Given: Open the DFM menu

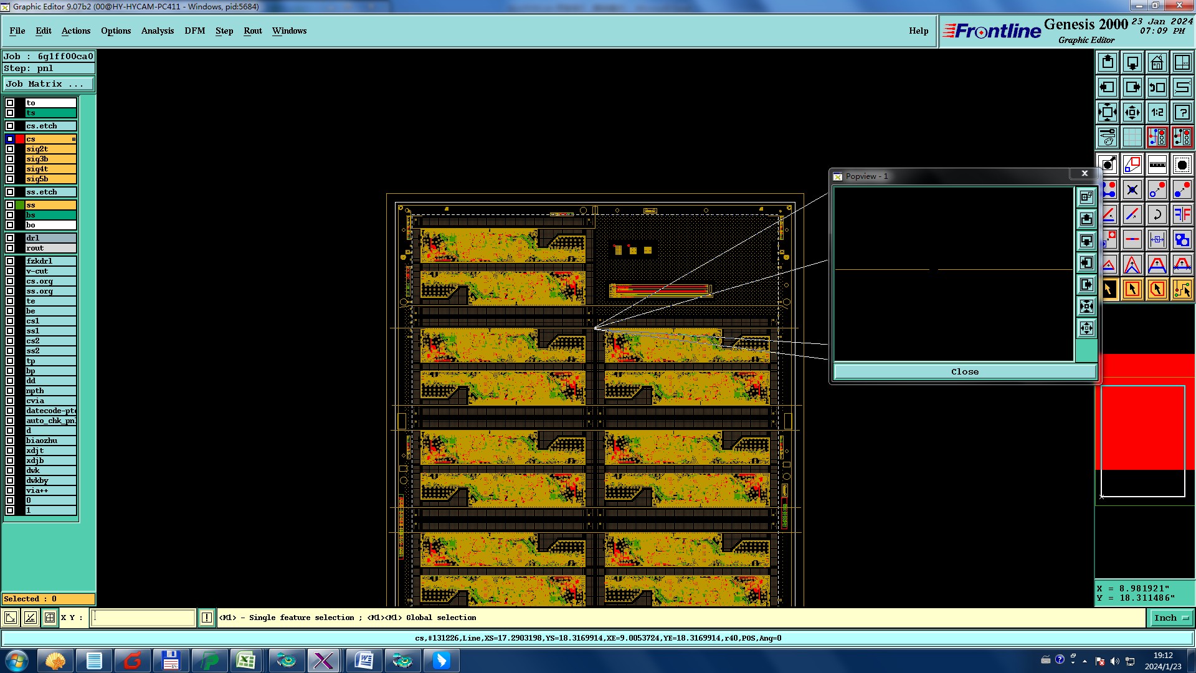Looking at the screenshot, I should (x=194, y=31).
